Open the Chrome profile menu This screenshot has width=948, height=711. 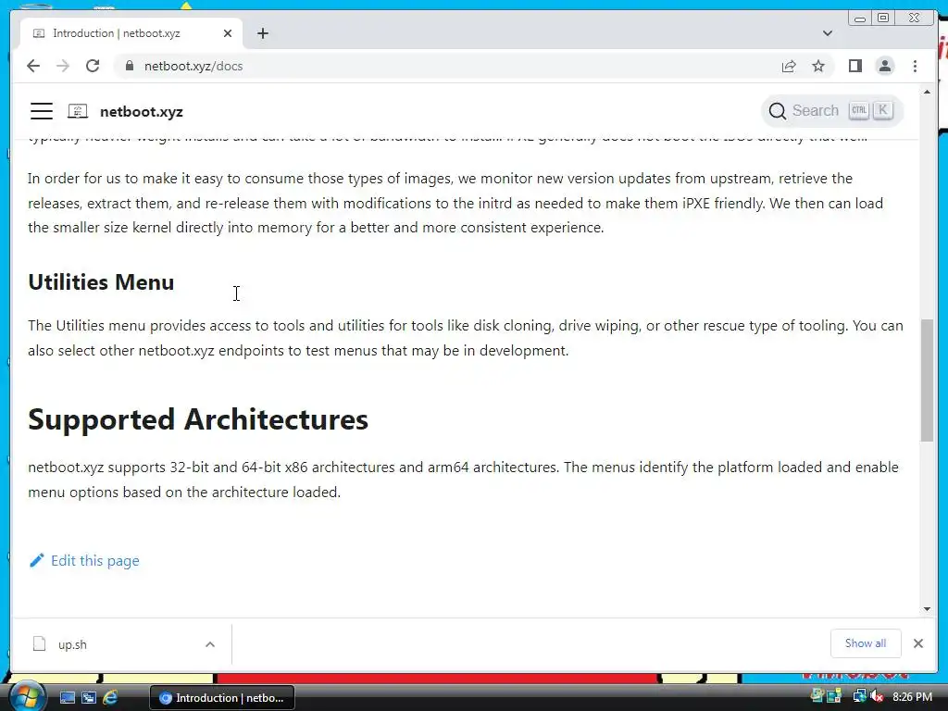[884, 66]
